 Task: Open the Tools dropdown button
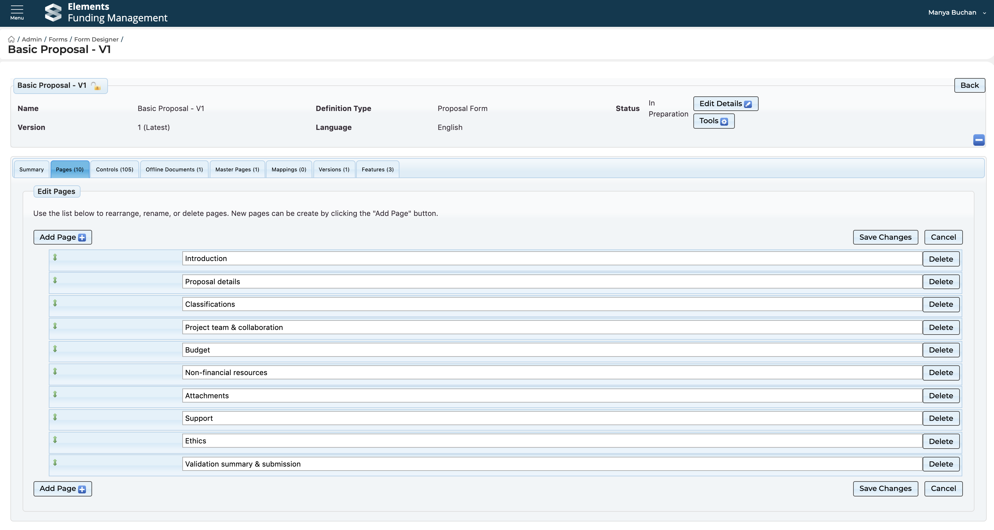coord(713,121)
